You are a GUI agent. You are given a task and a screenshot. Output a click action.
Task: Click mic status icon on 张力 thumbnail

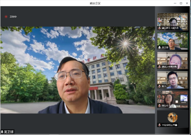tap(159, 86)
